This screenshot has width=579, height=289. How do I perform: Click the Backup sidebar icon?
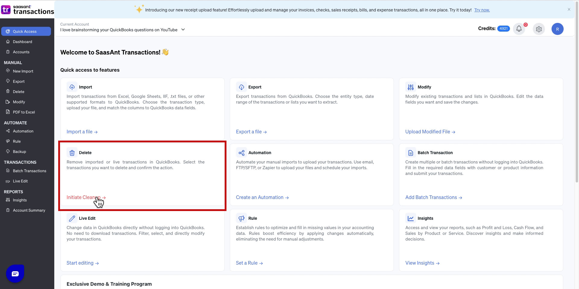8,151
